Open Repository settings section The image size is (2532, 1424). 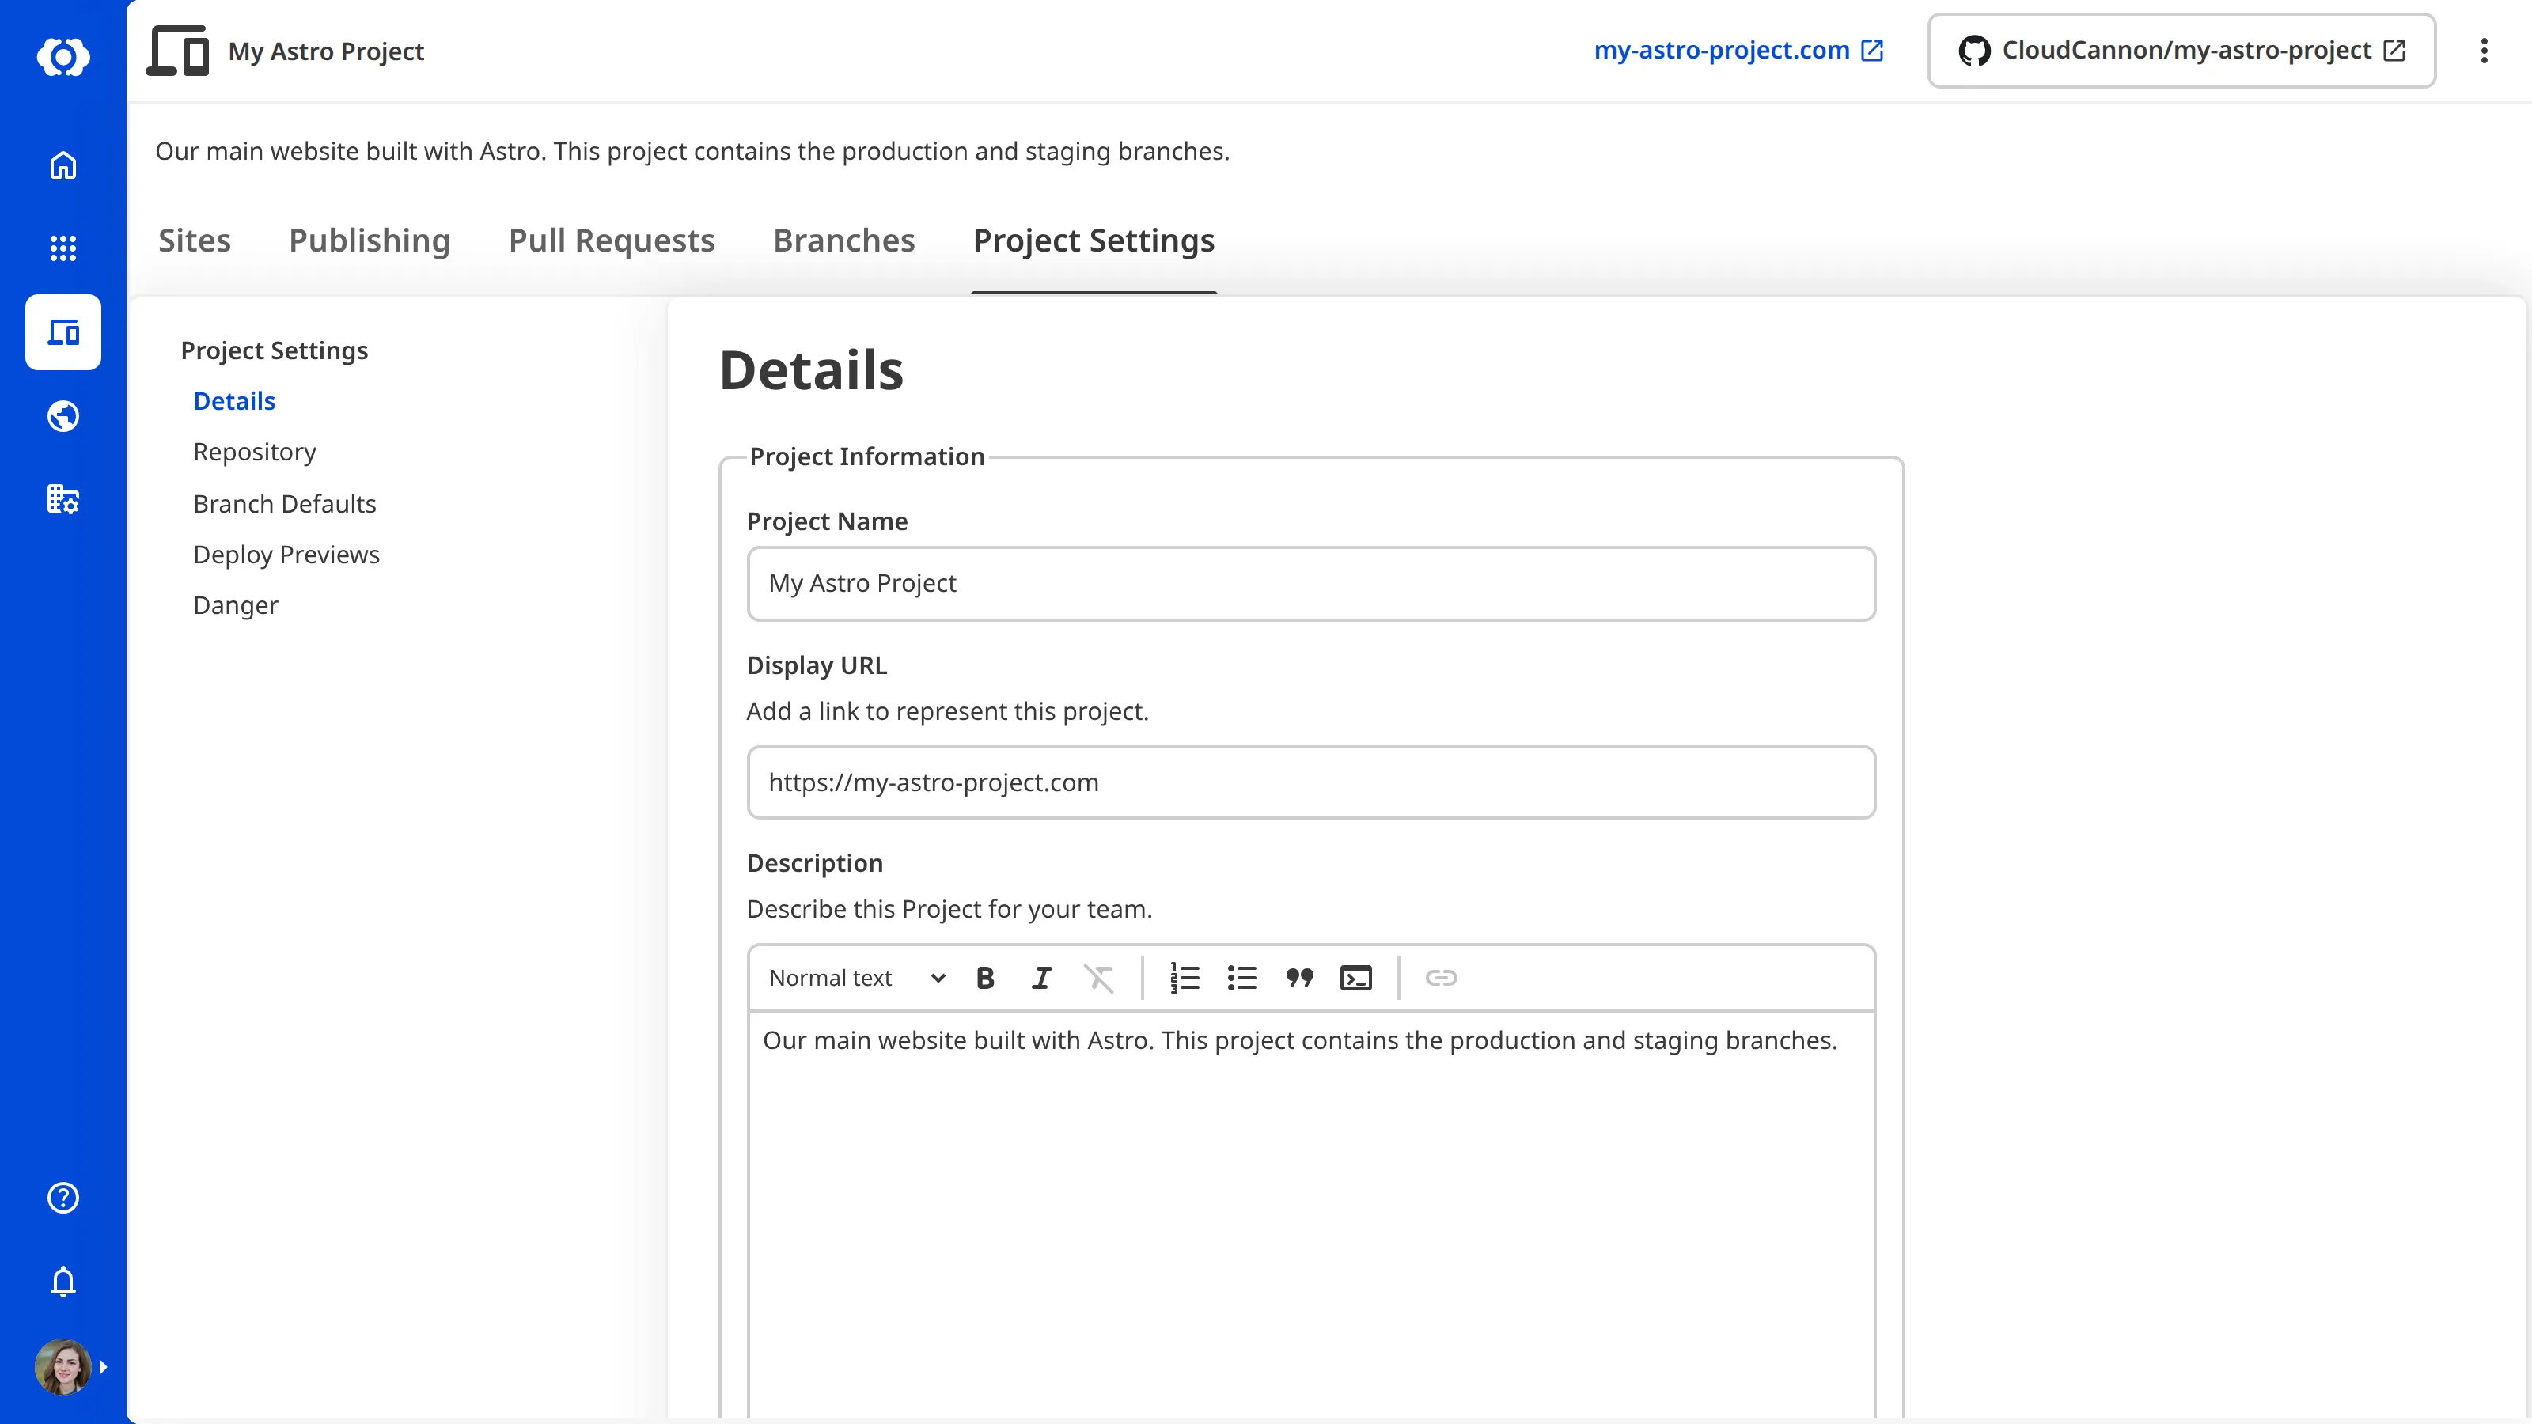(255, 452)
